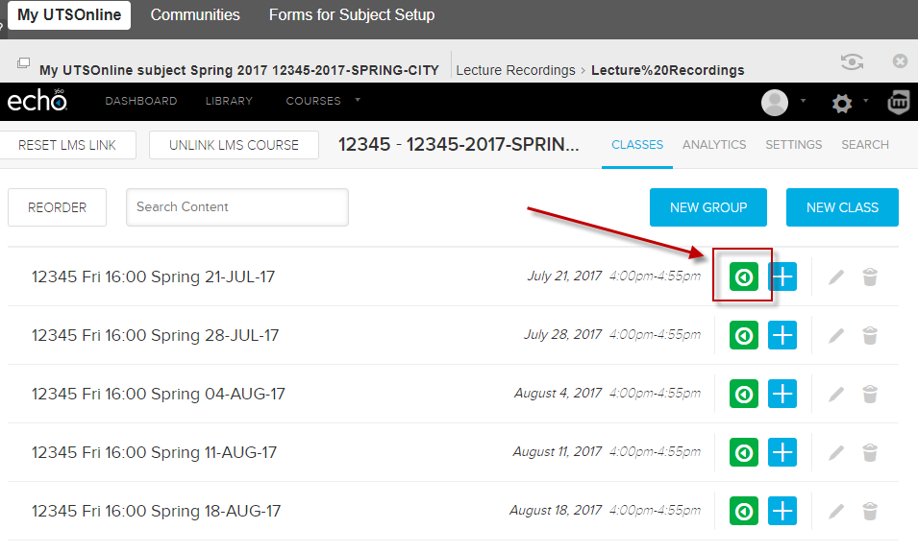Click trash delete icon for 11-AUG-17 class
Viewport: 918px width, 553px height.
(870, 453)
